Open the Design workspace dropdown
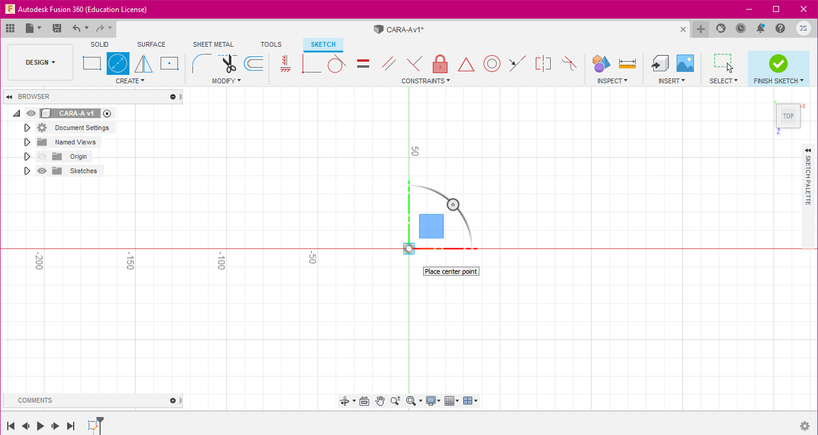Image resolution: width=818 pixels, height=435 pixels. coord(41,62)
